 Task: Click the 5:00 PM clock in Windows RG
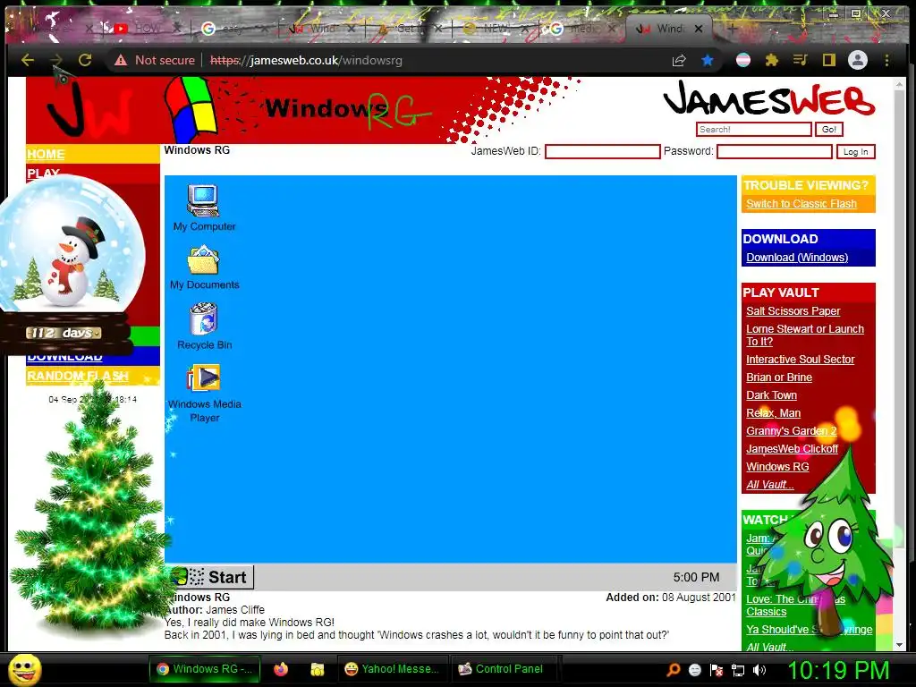click(x=696, y=577)
